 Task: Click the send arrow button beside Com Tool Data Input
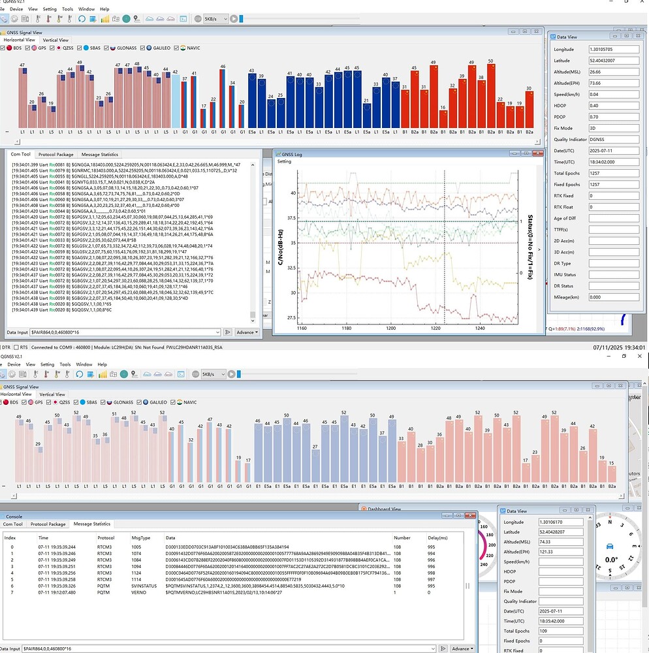click(227, 332)
